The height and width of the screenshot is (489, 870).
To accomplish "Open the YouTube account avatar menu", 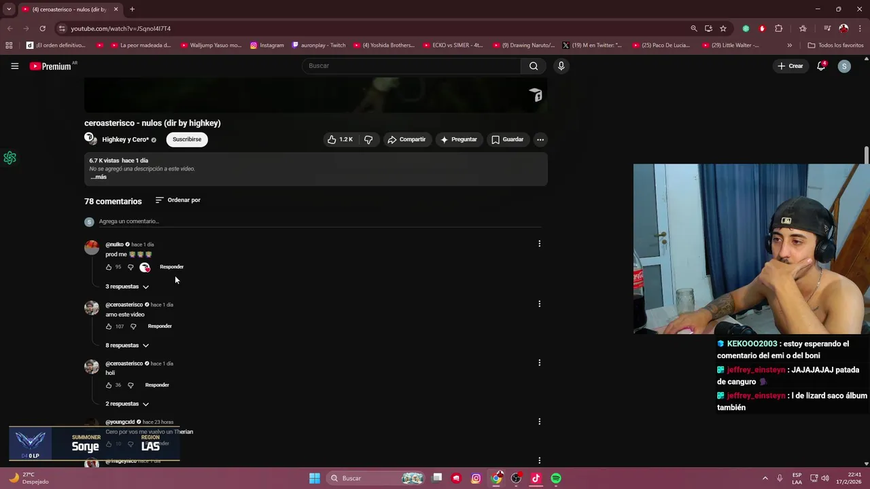I will [x=844, y=66].
